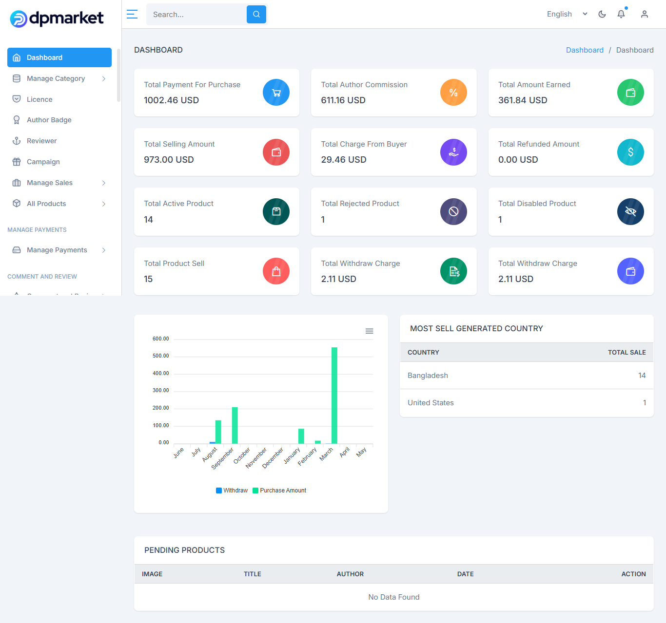This screenshot has height=623, width=666.
Task: Toggle Purchase Amount series in legend
Action: coord(279,491)
